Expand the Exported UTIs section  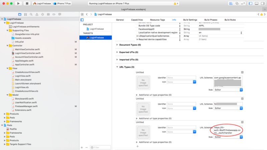(117, 52)
